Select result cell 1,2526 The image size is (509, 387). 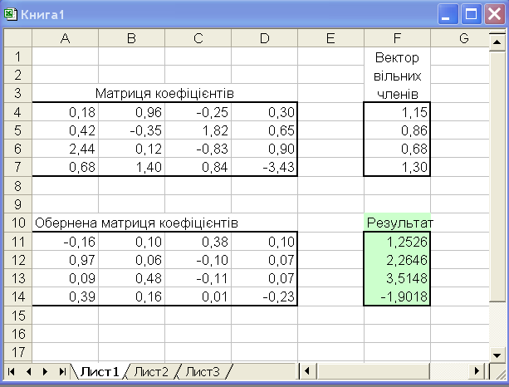398,242
